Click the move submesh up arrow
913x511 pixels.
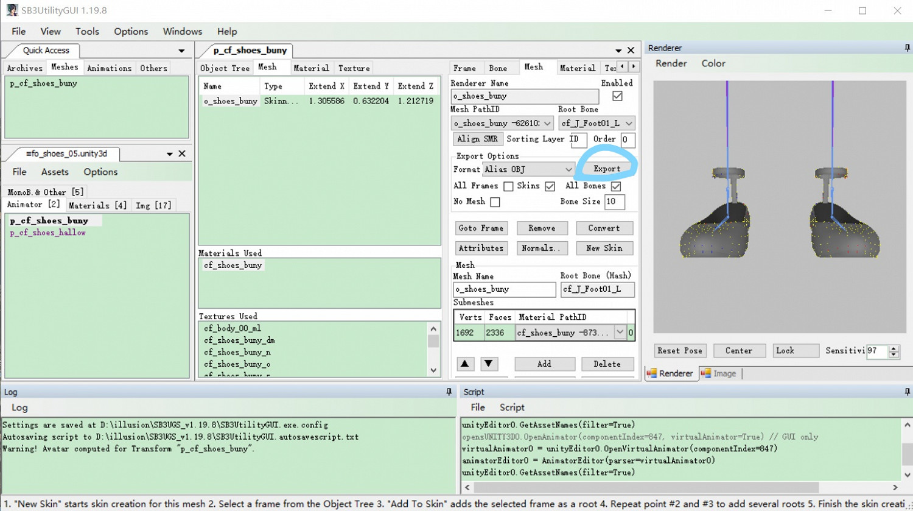pyautogui.click(x=465, y=364)
